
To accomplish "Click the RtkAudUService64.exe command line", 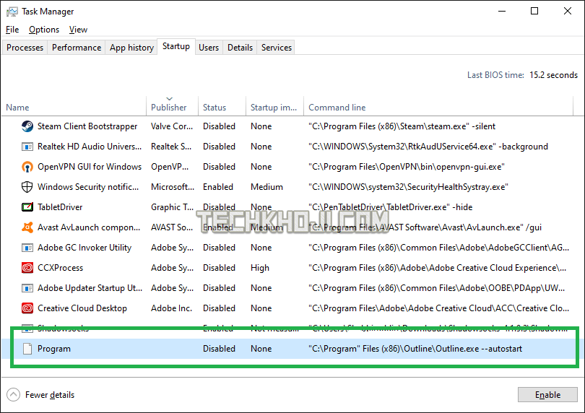I will (428, 147).
